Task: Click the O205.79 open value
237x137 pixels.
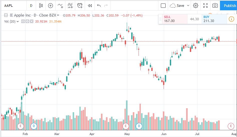Action: coord(69,16)
